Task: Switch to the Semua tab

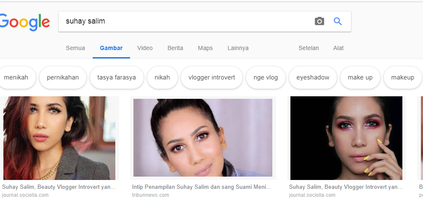Action: 75,48
